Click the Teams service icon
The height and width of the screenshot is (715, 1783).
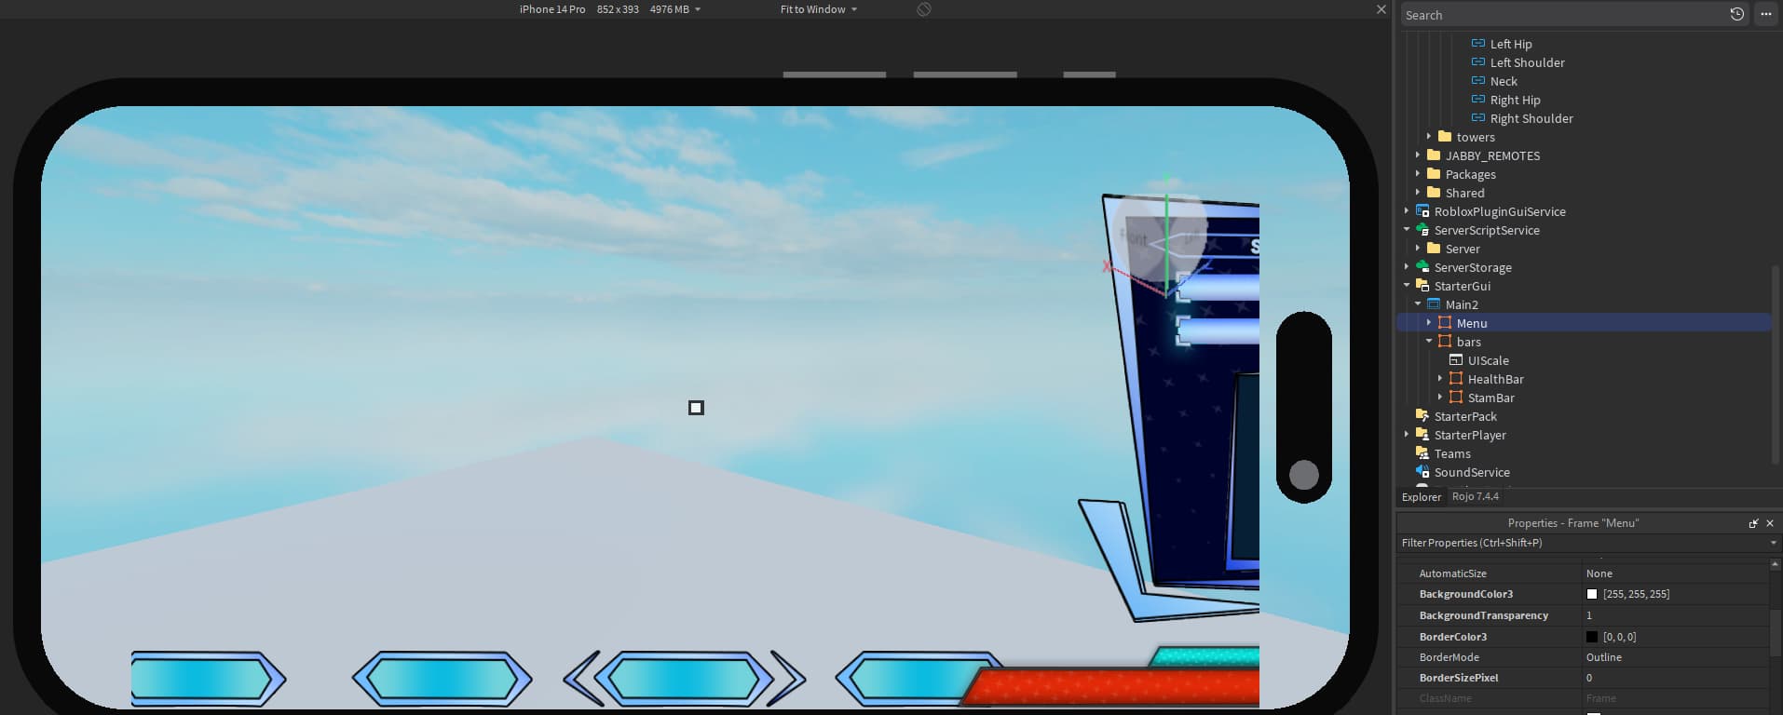(1422, 453)
